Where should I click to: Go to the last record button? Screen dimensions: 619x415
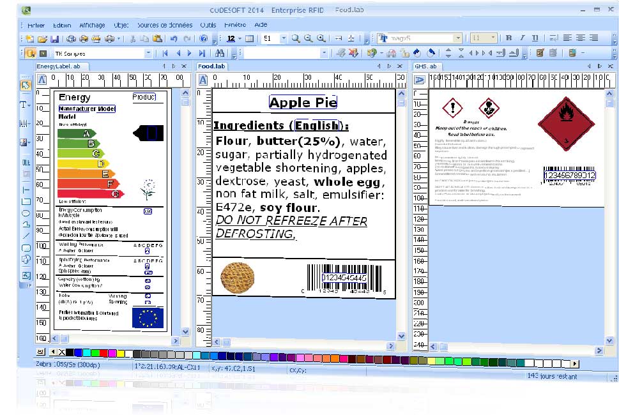tap(203, 53)
